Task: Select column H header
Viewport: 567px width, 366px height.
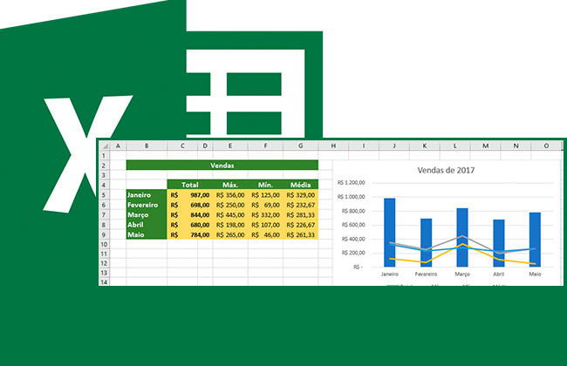Action: [333, 146]
